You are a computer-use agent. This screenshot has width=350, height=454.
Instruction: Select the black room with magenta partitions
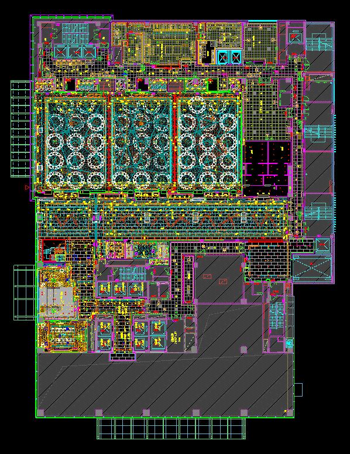[x=267, y=168]
